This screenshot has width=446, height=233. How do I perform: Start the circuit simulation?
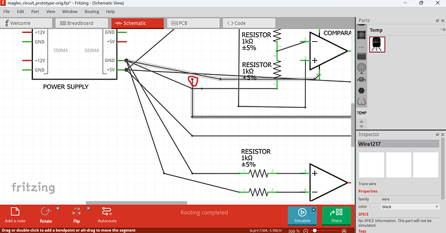302,216
